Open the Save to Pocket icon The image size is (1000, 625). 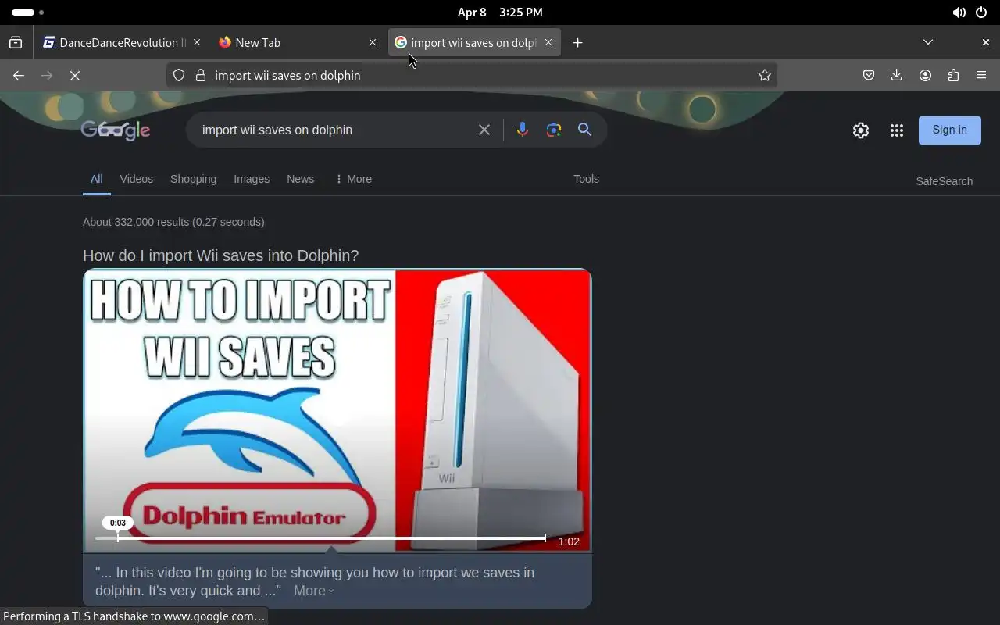[869, 76]
